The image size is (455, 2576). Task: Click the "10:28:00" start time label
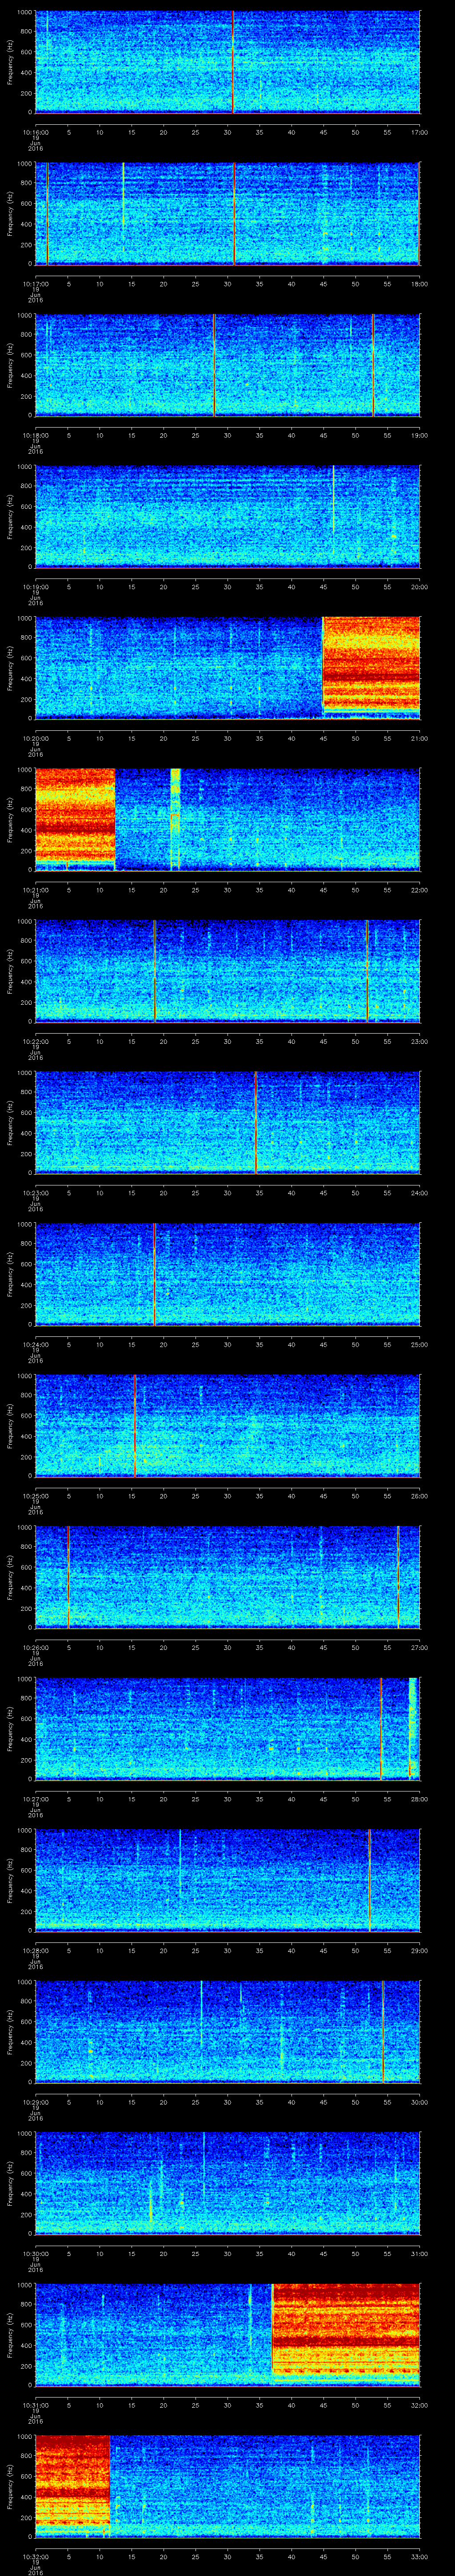tap(35, 1950)
